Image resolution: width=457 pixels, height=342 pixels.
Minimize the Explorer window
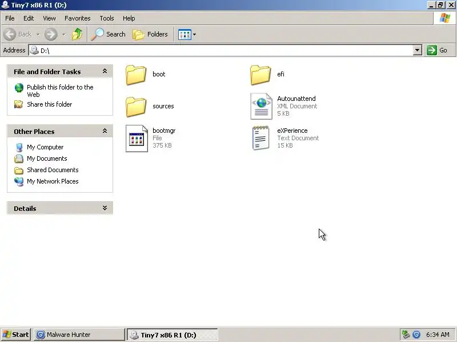[x=431, y=5]
